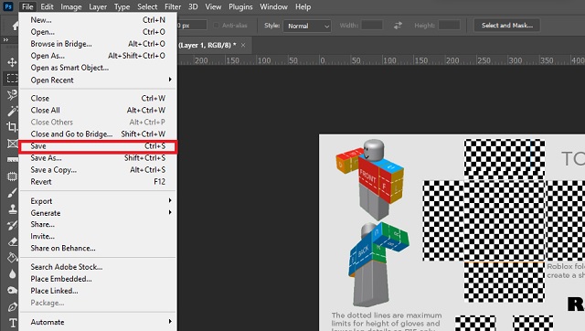Open the Type menu
The height and width of the screenshot is (331, 585).
coord(122,6)
